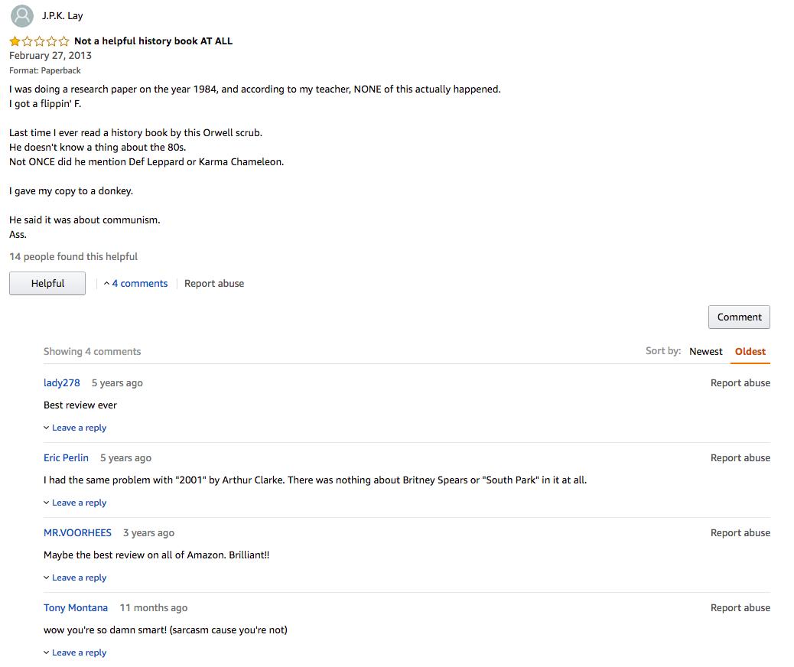Viewport: 794px width, 667px height.
Task: Open Tony Montana's profile link
Action: click(76, 608)
